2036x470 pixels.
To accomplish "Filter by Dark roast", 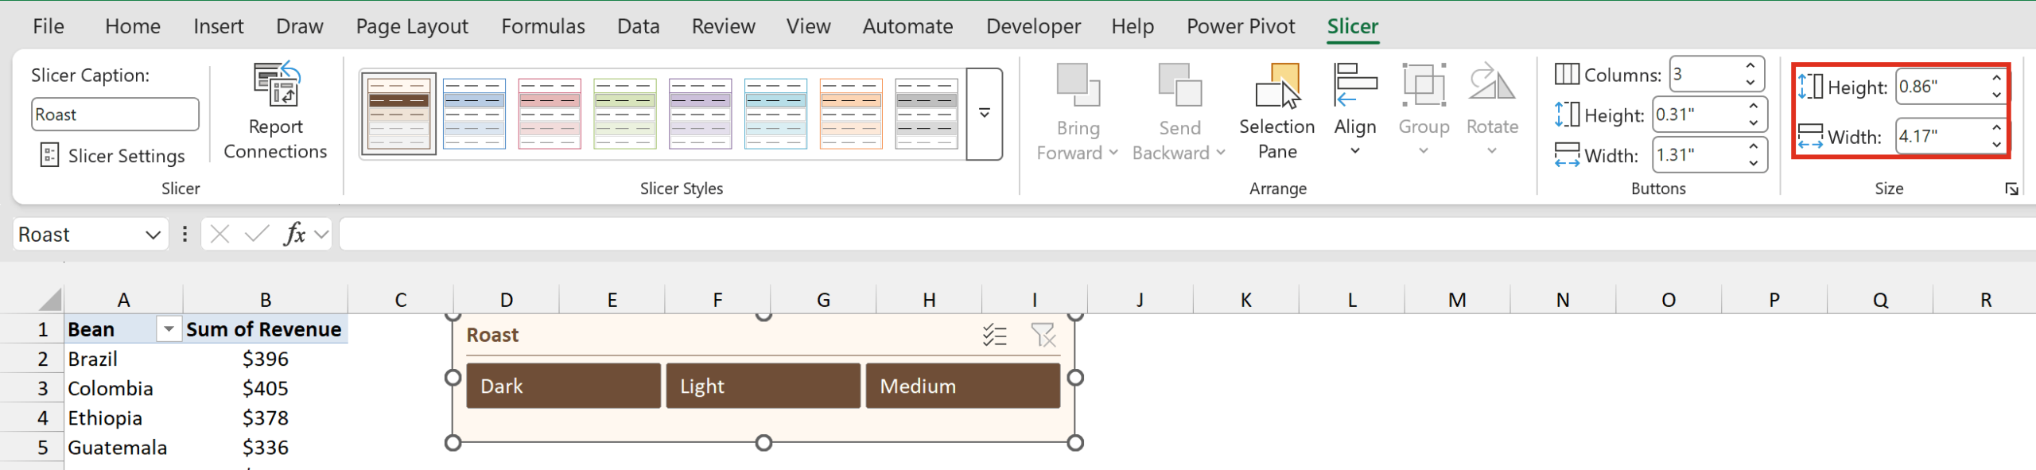I will pos(563,386).
